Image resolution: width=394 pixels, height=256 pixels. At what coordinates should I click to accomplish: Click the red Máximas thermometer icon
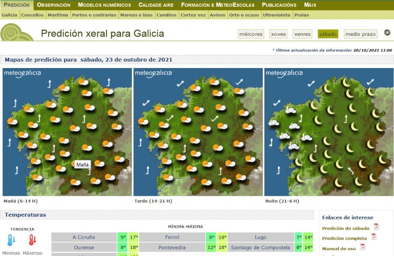point(32,240)
